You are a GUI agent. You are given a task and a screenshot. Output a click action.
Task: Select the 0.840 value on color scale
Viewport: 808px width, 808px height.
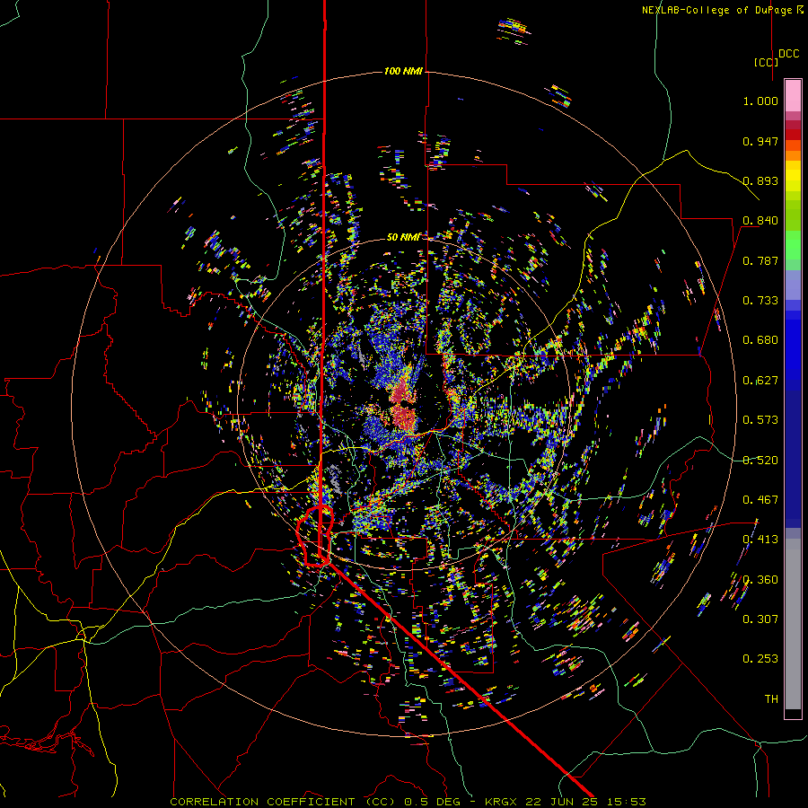point(760,221)
